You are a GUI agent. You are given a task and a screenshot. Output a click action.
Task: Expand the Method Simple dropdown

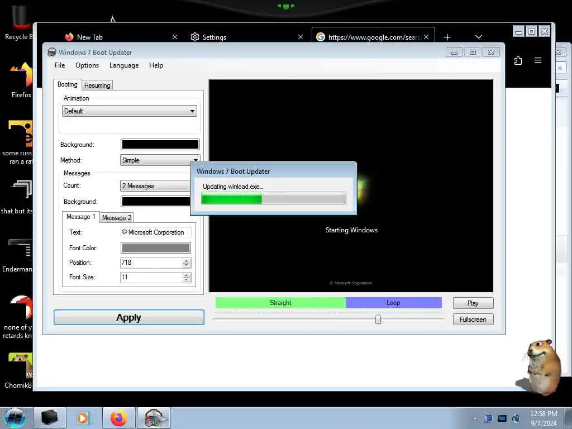point(160,160)
